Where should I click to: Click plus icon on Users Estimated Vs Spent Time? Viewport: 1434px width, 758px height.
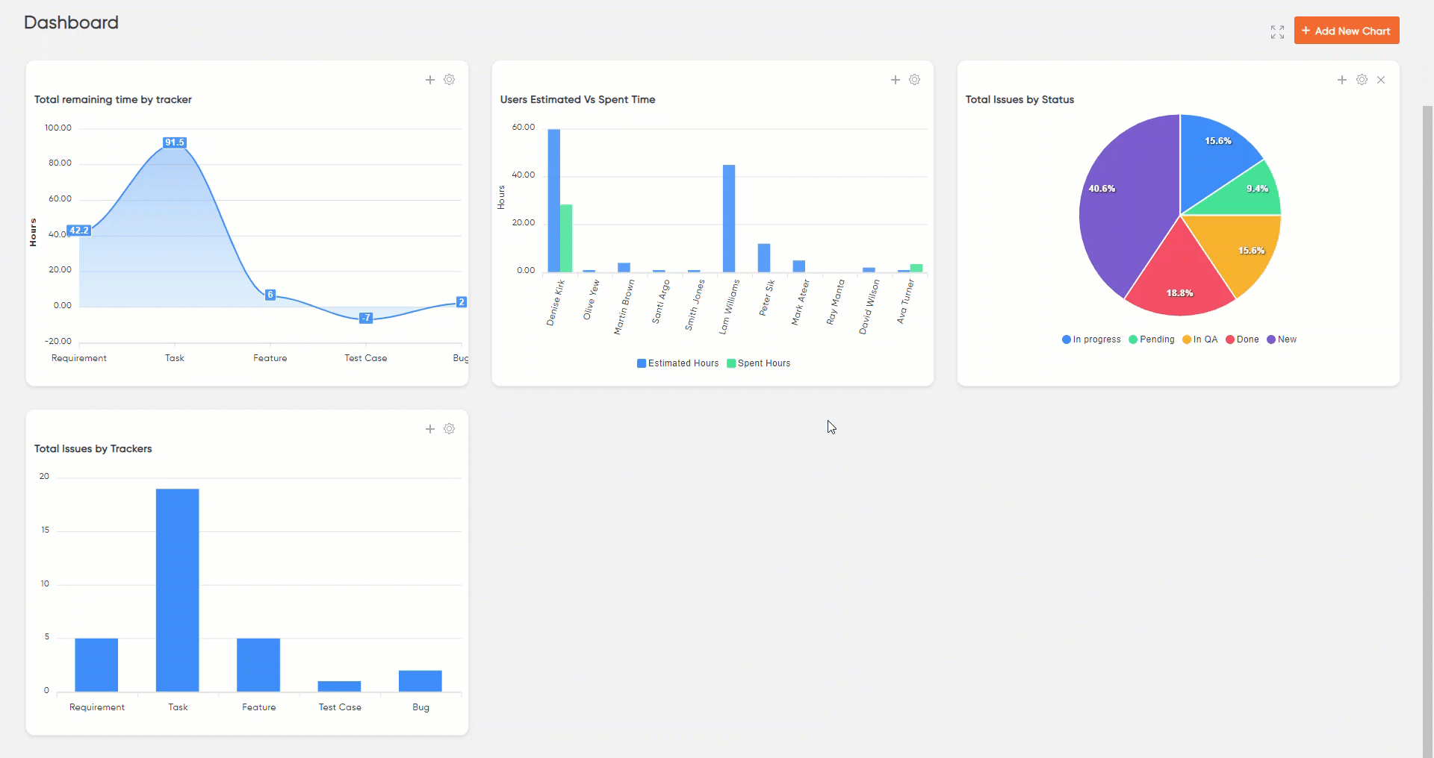coord(896,80)
